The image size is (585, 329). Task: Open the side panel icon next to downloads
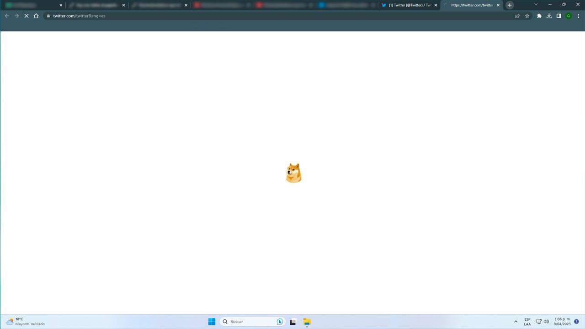click(x=558, y=16)
